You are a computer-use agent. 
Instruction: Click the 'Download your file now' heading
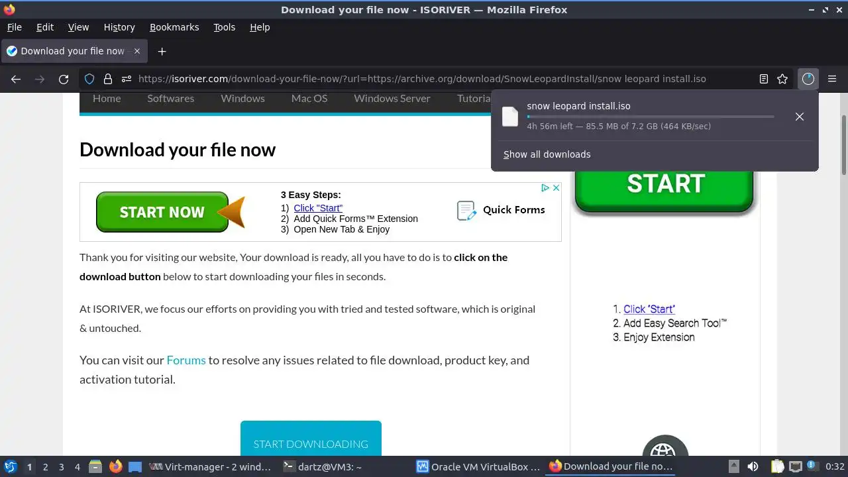178,150
